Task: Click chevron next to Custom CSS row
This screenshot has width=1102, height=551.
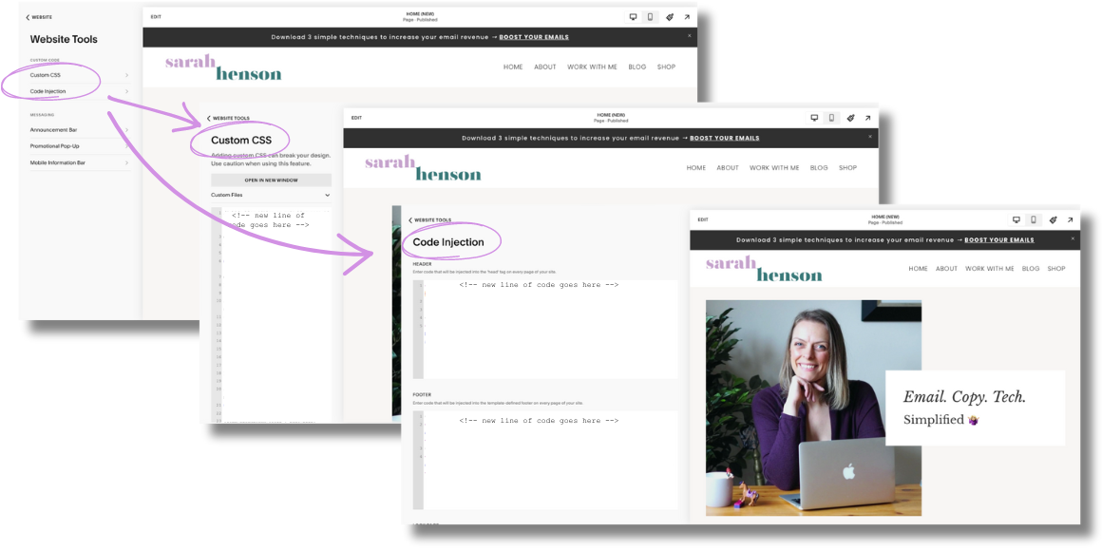Action: coord(127,74)
